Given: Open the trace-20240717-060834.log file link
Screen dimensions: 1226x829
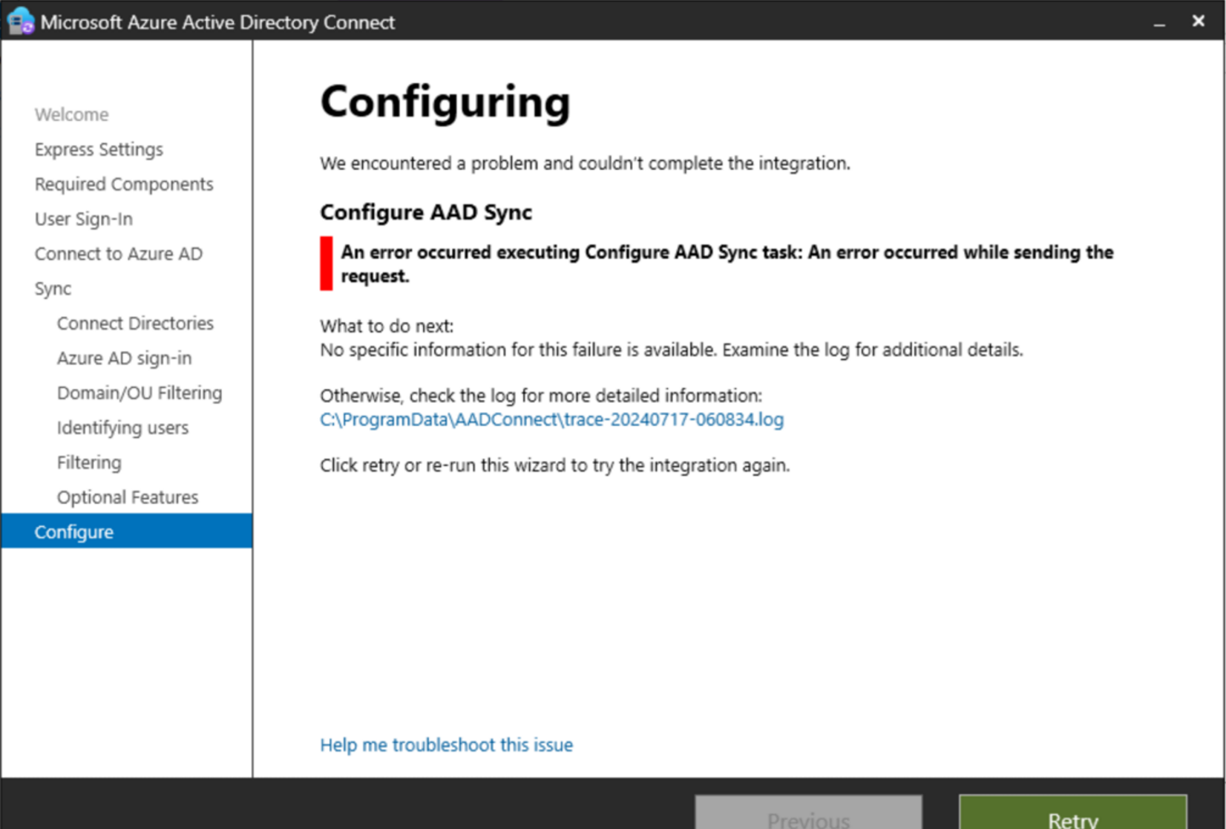Looking at the screenshot, I should click(x=551, y=420).
